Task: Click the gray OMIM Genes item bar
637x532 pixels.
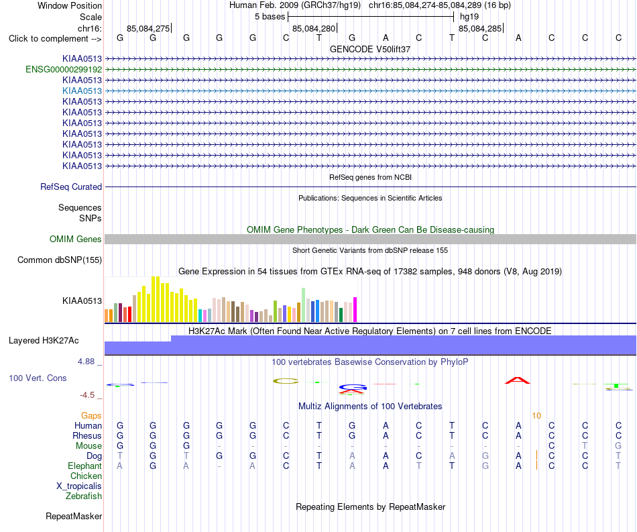Action: (x=370, y=239)
